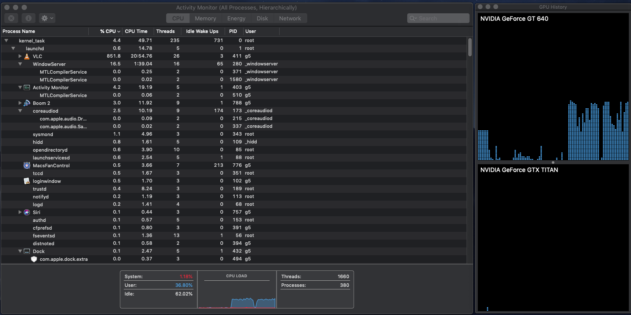Select the logd process row

coord(234,205)
